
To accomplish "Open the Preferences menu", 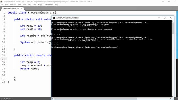I will pos(49,4).
